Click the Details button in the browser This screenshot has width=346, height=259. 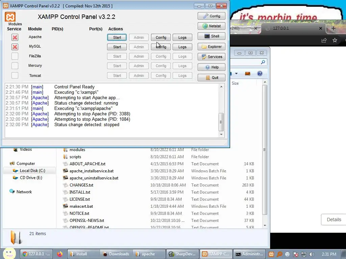tap(333, 220)
